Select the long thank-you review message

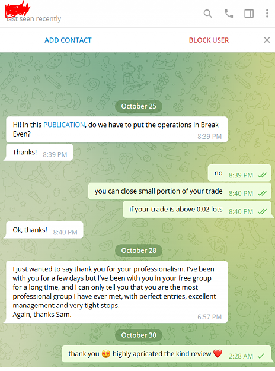(117, 291)
